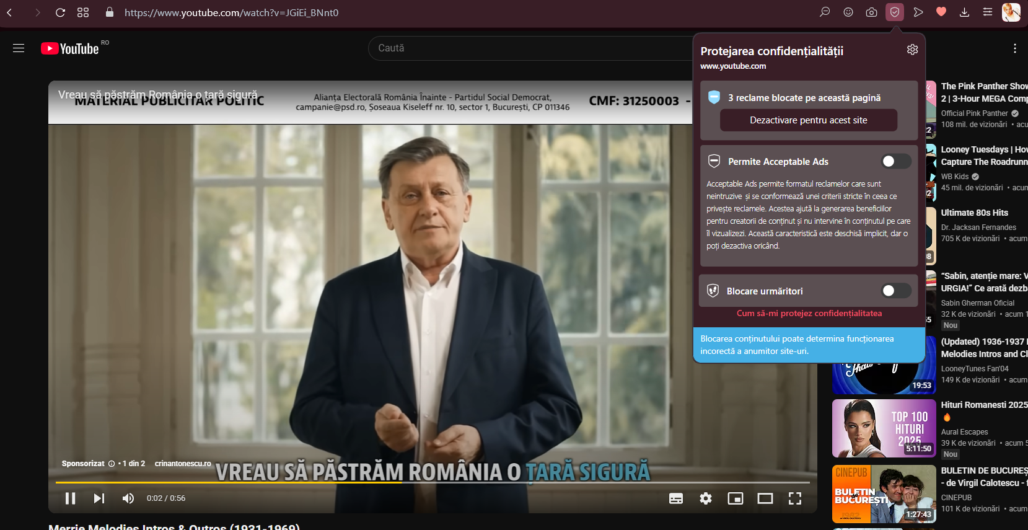Pause the playing video
1028x530 pixels.
(x=71, y=498)
